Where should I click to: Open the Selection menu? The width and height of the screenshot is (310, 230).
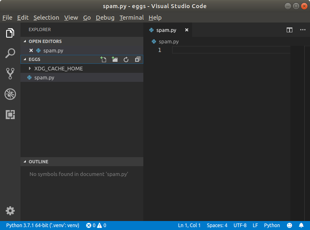pyautogui.click(x=46, y=18)
